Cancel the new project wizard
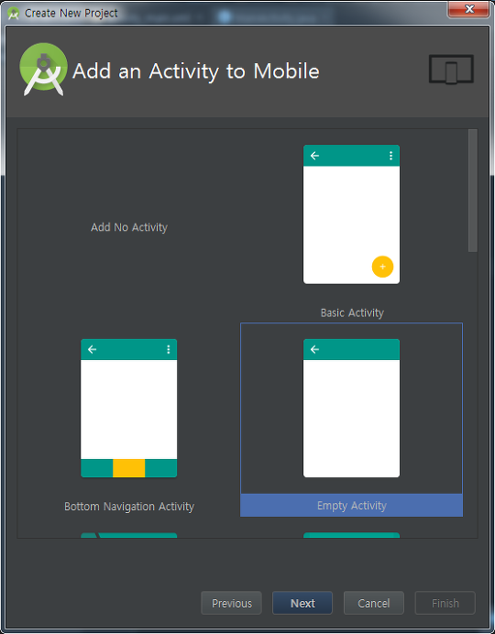 [374, 603]
